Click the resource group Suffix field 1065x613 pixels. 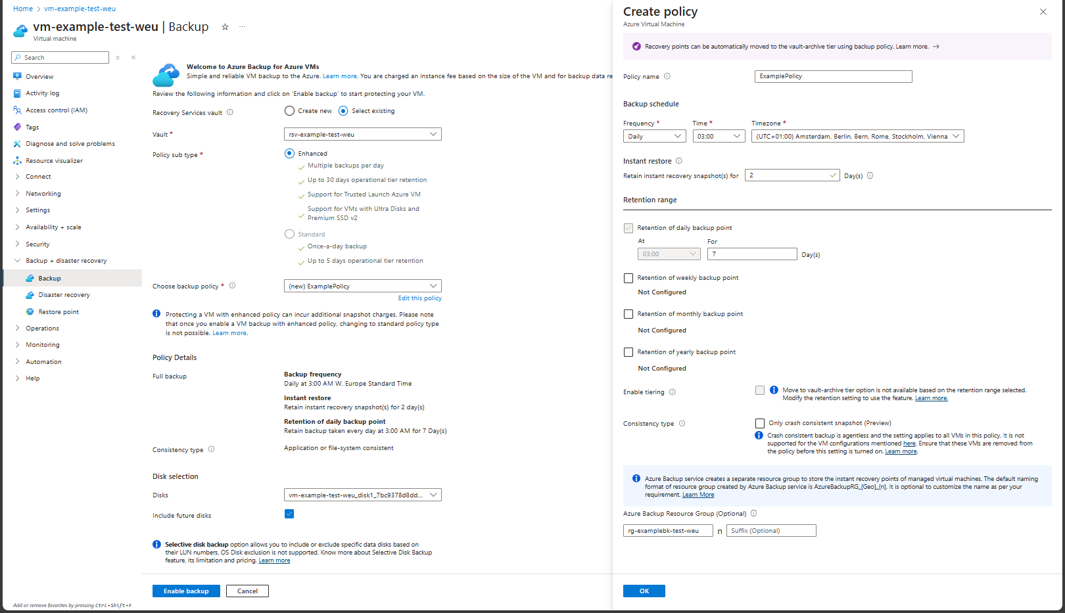(771, 531)
